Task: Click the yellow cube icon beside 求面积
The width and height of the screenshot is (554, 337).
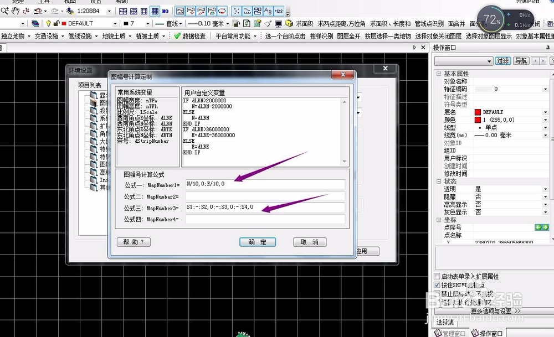Action: click(289, 24)
